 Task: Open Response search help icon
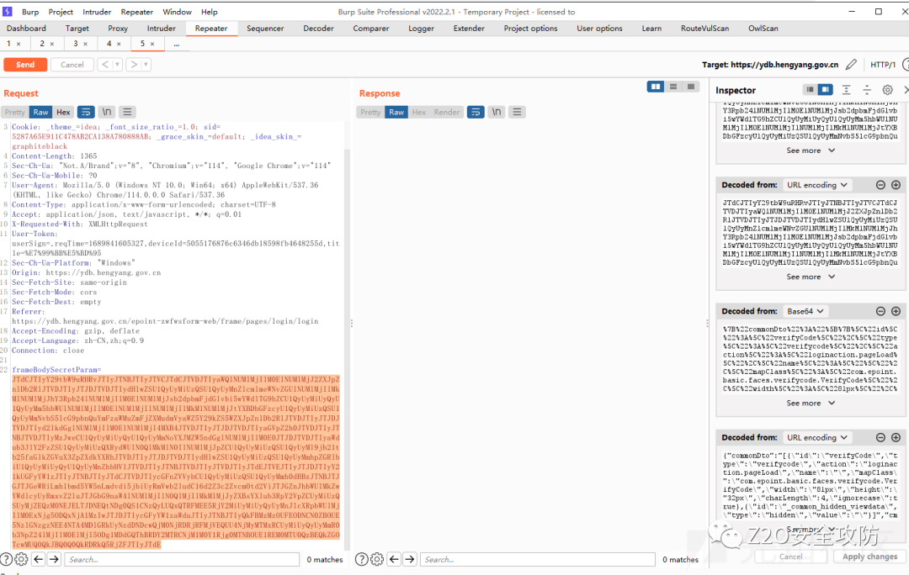pyautogui.click(x=362, y=559)
